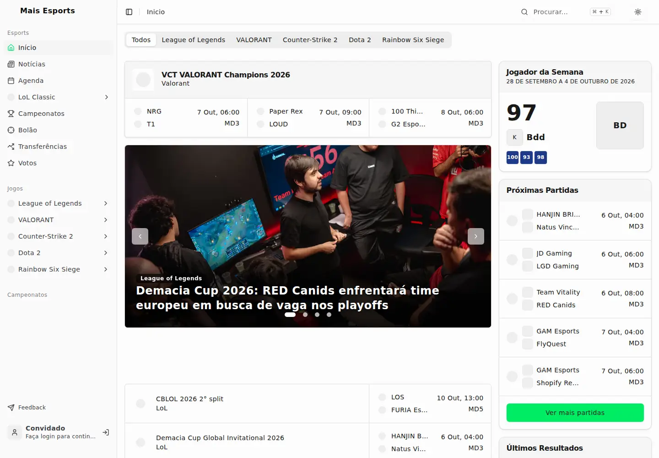
Task: Select the League of Legends filter tab
Action: pyautogui.click(x=193, y=40)
